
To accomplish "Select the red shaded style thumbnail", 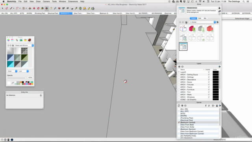I will click(210, 29).
